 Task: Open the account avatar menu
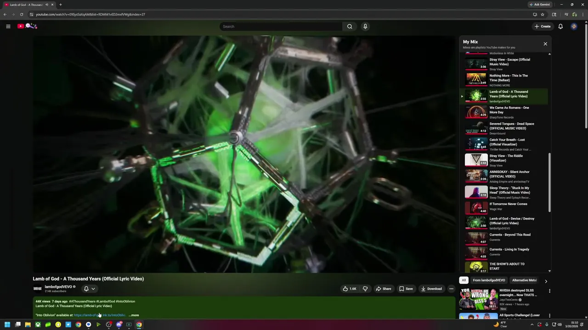(574, 27)
